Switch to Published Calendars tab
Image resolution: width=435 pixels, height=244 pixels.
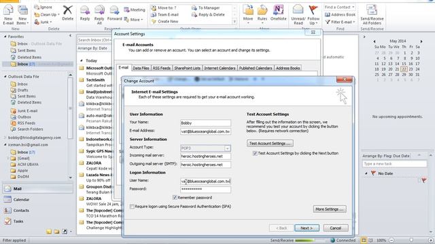[x=256, y=68]
